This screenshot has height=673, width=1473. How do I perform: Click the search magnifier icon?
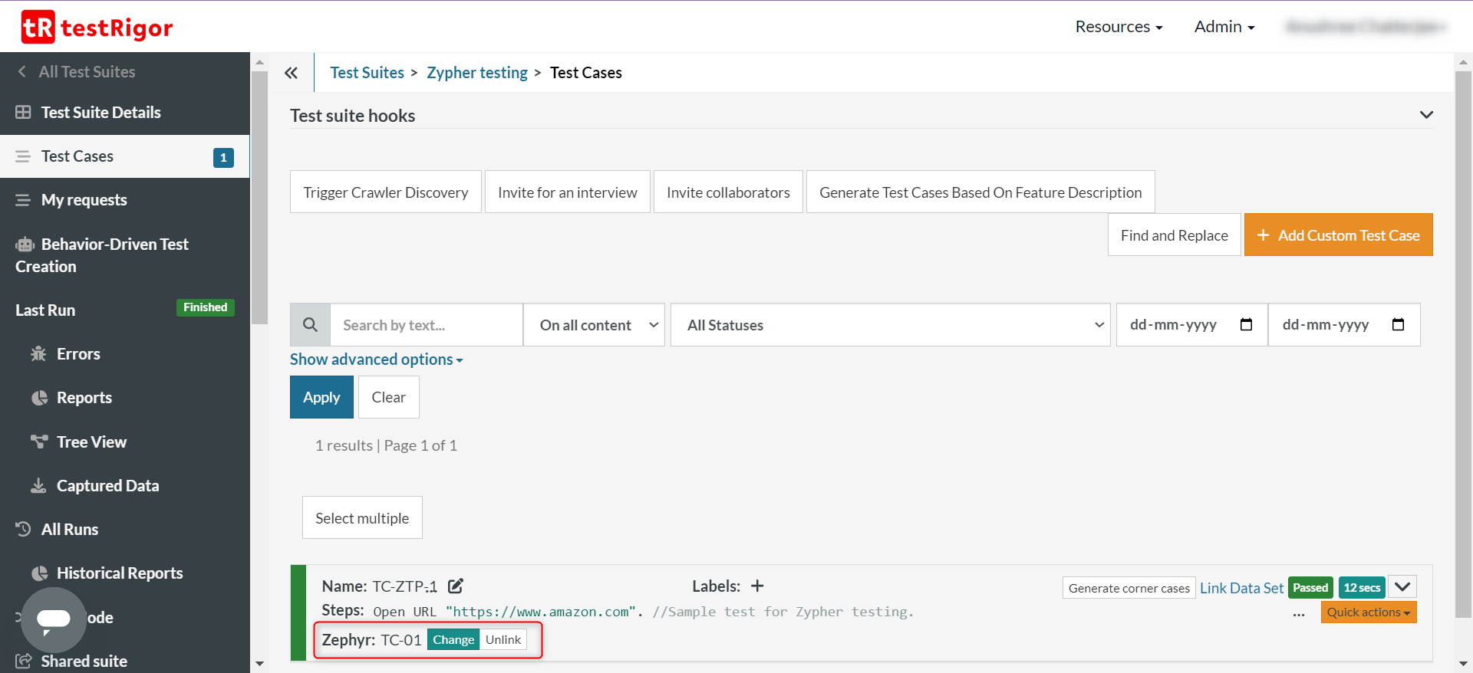tap(310, 325)
